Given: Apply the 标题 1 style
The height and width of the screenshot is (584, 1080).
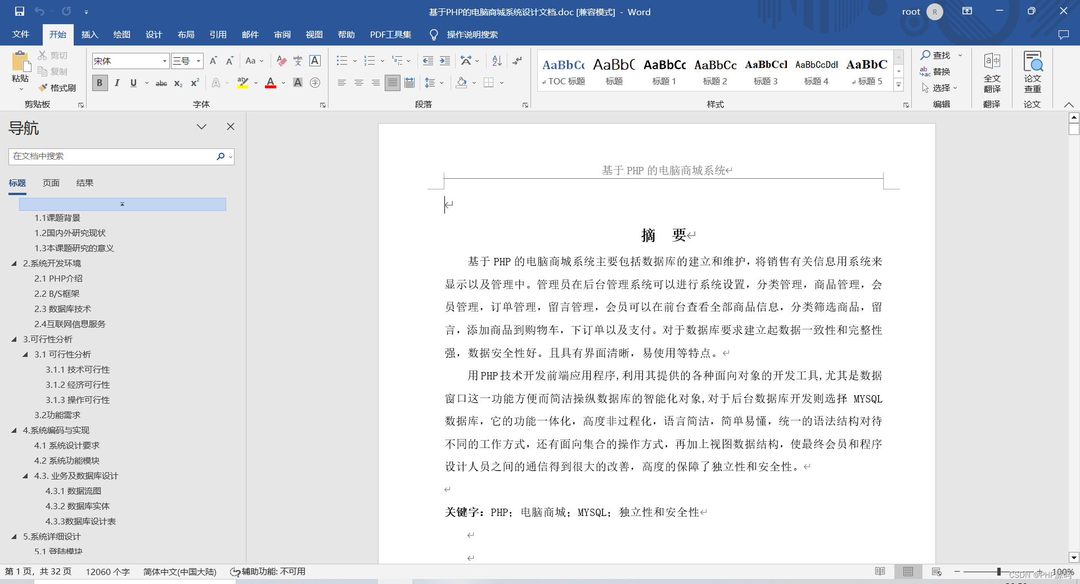Looking at the screenshot, I should click(x=664, y=71).
